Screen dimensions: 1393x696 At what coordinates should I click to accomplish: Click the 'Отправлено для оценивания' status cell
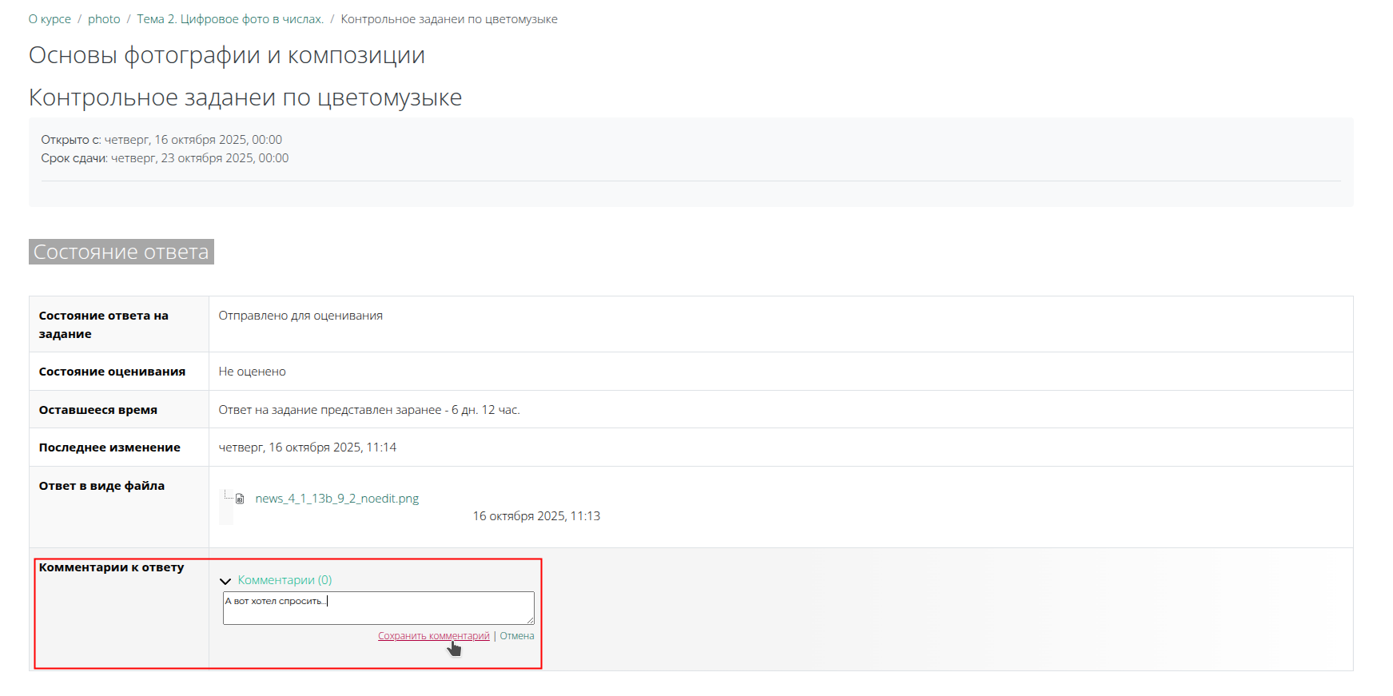click(x=300, y=316)
